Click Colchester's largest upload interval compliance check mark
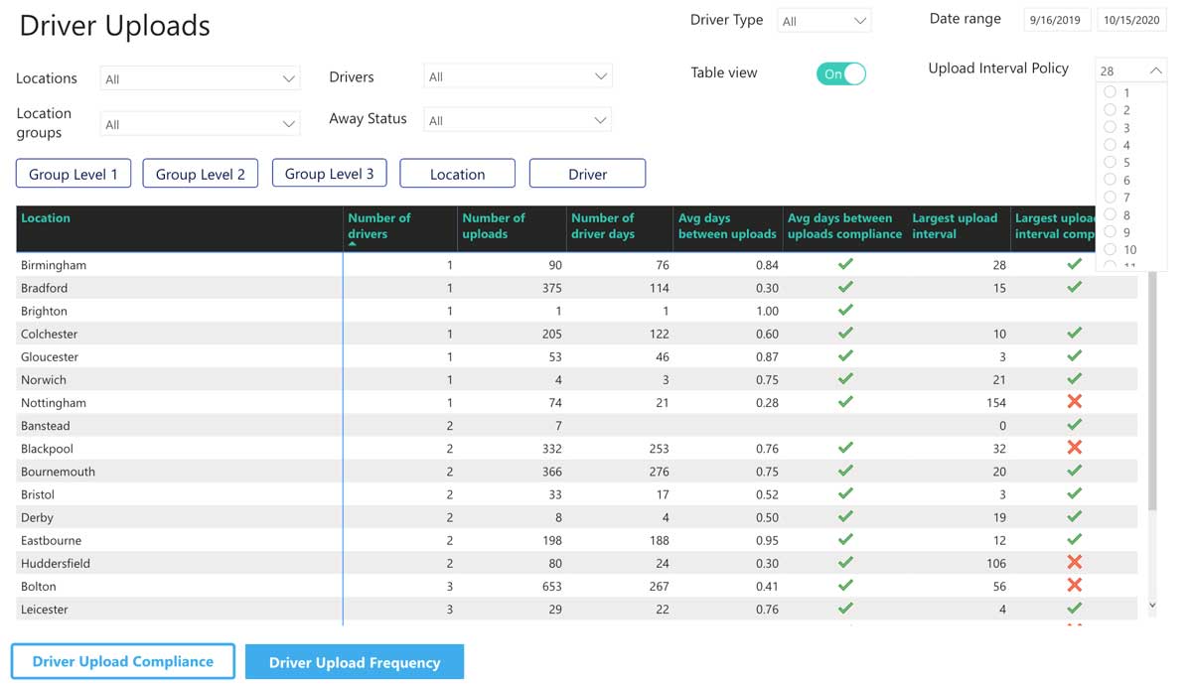Viewport: 1192px width, 684px height. pos(1074,333)
